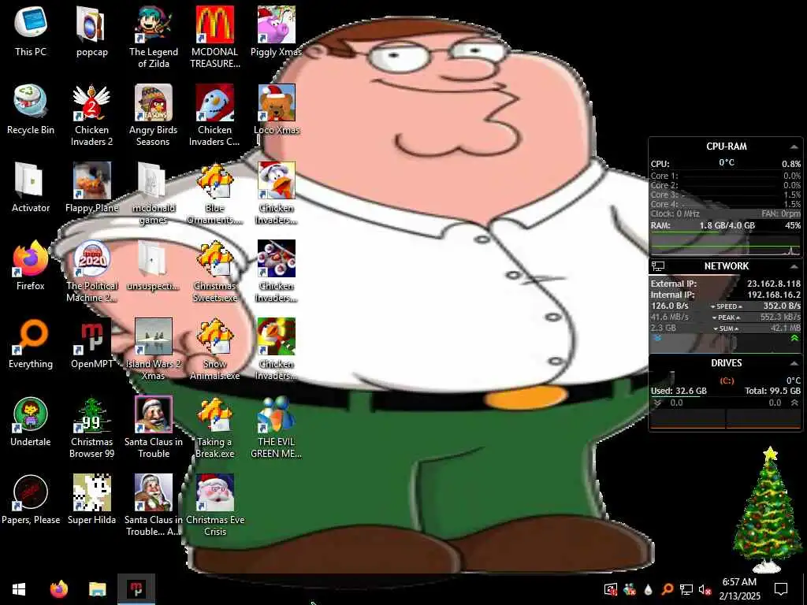Launch Chicken Invaders 2 shortcut
The height and width of the screenshot is (605, 807).
[x=91, y=115]
